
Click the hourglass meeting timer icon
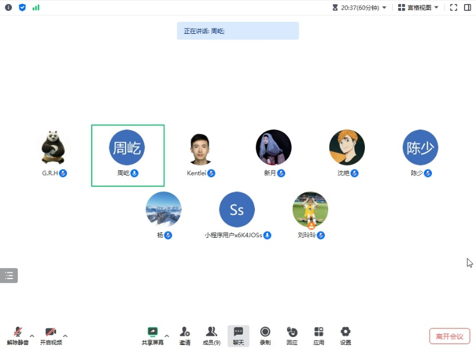335,7
